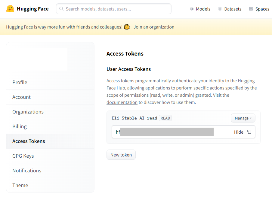The image size is (272, 197).
Task: Click the Models cube icon
Action: (x=192, y=9)
